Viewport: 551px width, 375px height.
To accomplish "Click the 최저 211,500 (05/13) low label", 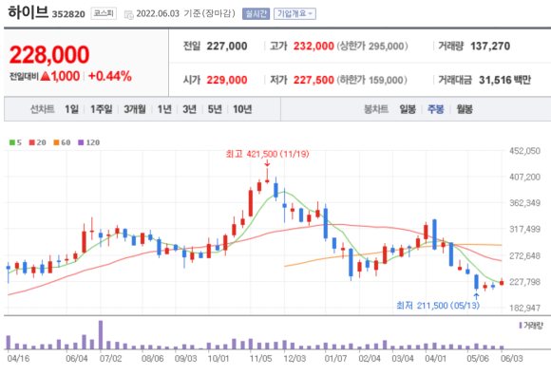I will pyautogui.click(x=438, y=306).
